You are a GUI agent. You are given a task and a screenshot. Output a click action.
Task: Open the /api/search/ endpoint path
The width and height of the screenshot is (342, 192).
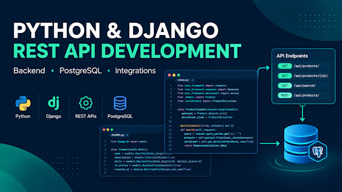(x=305, y=85)
